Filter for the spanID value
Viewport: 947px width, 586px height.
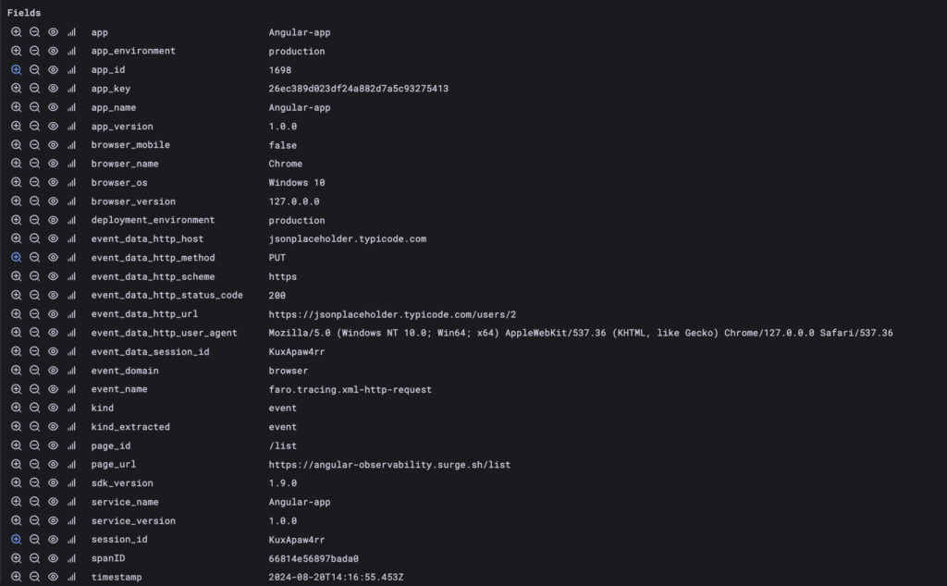coord(17,558)
